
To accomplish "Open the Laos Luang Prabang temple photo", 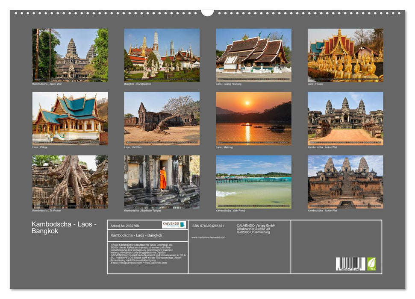I will (x=253, y=55).
